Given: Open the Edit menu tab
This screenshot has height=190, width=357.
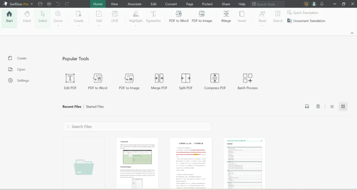Looking at the screenshot, I should click(x=153, y=4).
